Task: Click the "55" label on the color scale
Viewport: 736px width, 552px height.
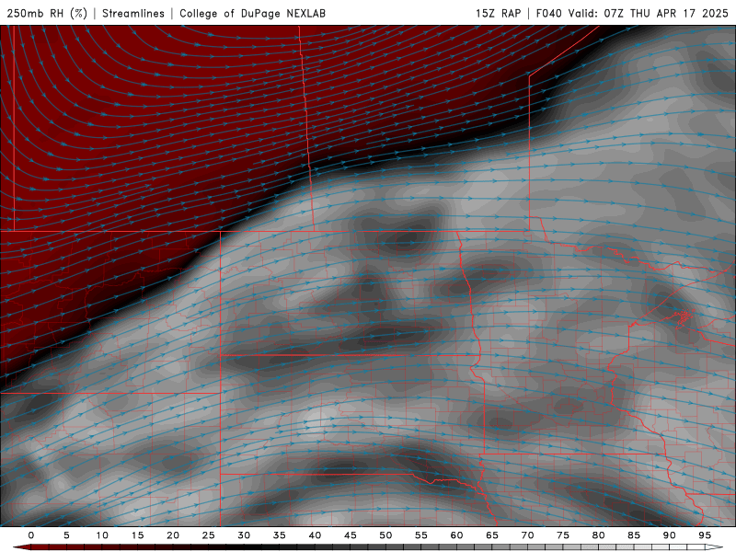Action: (421, 535)
